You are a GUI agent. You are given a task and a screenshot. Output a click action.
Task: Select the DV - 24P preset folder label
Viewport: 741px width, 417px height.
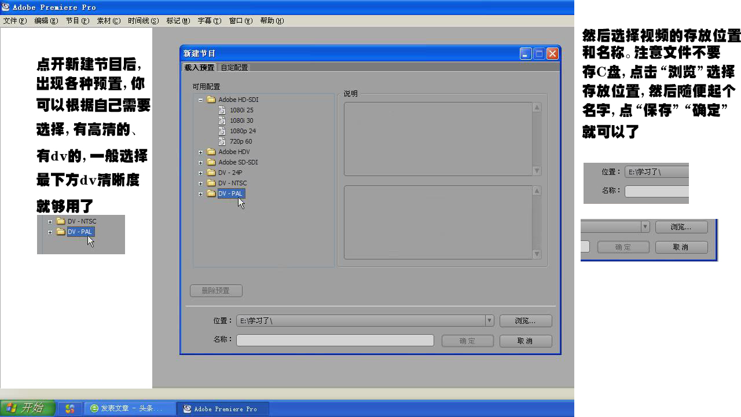(x=230, y=173)
